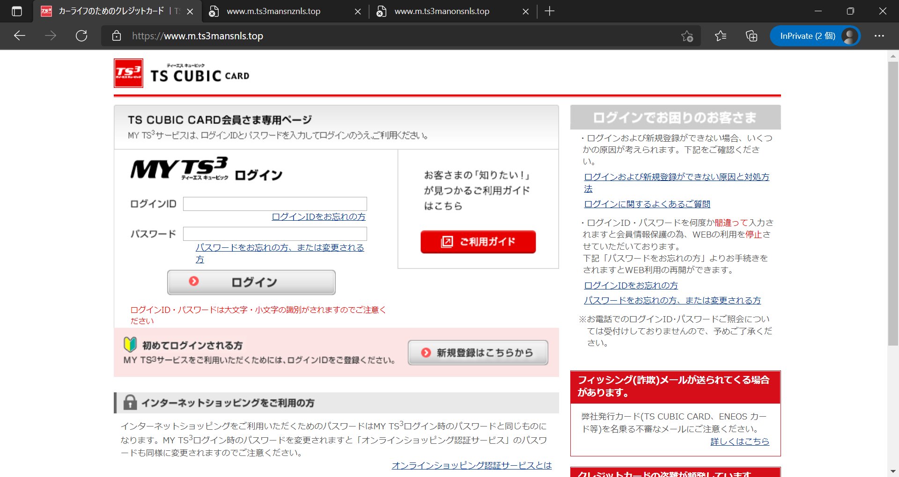Open the Collections icon
Screen dimensions: 899x477
coord(752,36)
